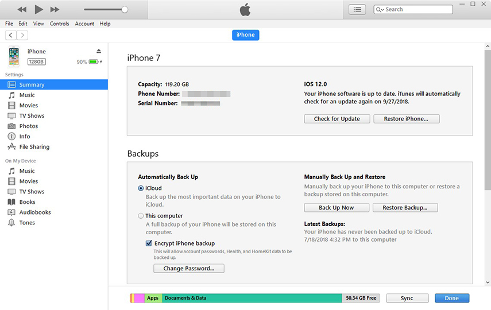491x310 pixels.
Task: Click the Restore iPhone button
Action: (407, 119)
